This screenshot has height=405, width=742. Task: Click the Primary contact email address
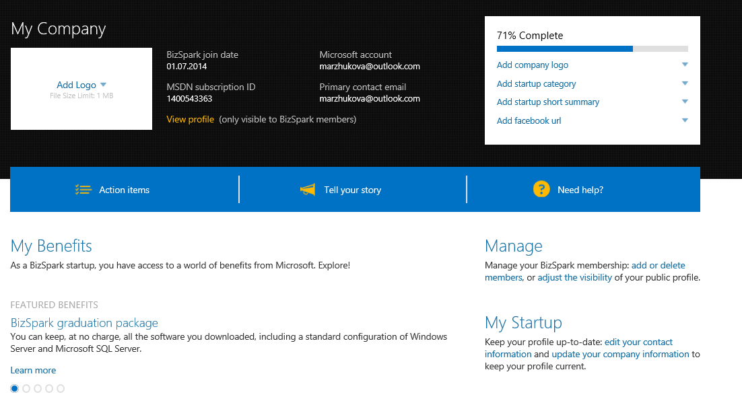click(x=370, y=99)
